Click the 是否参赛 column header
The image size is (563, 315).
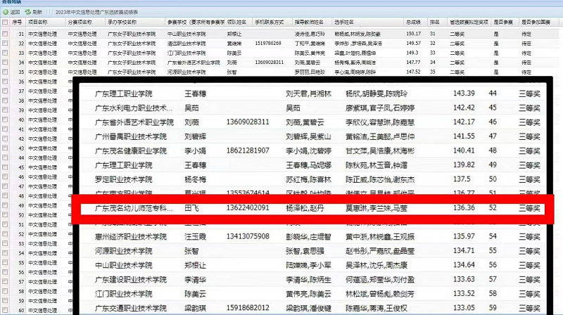tap(503, 22)
